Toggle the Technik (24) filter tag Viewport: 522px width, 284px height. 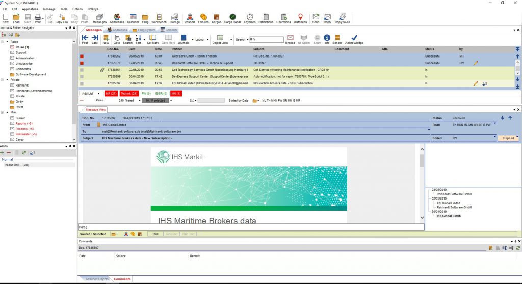tap(128, 94)
